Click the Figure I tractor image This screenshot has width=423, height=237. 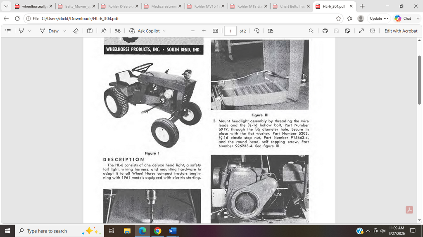pyautogui.click(x=152, y=105)
